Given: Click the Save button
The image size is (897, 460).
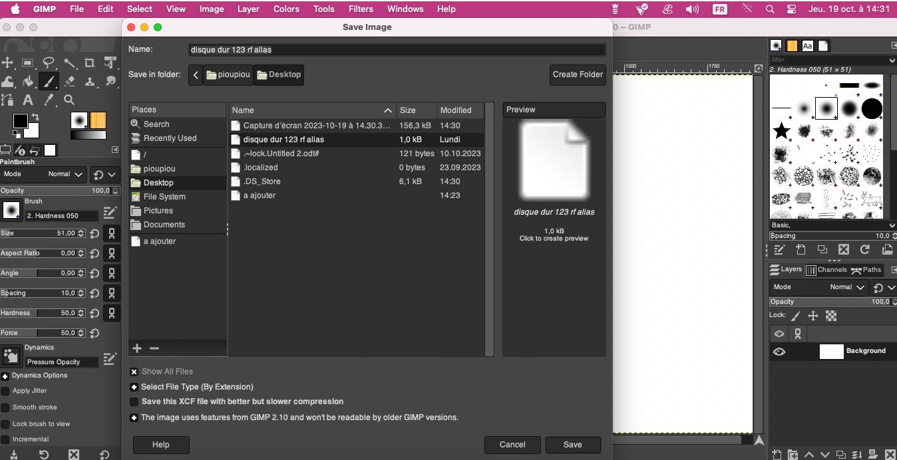Looking at the screenshot, I should pyautogui.click(x=573, y=445).
